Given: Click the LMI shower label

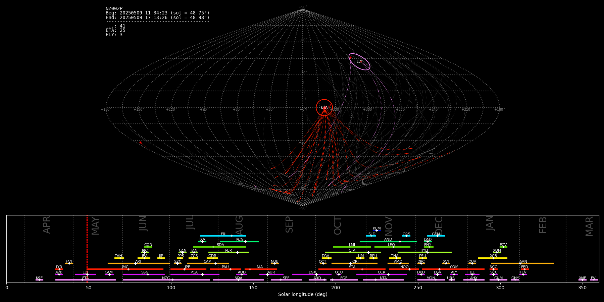Looking at the screenshot, I should tap(352, 245).
